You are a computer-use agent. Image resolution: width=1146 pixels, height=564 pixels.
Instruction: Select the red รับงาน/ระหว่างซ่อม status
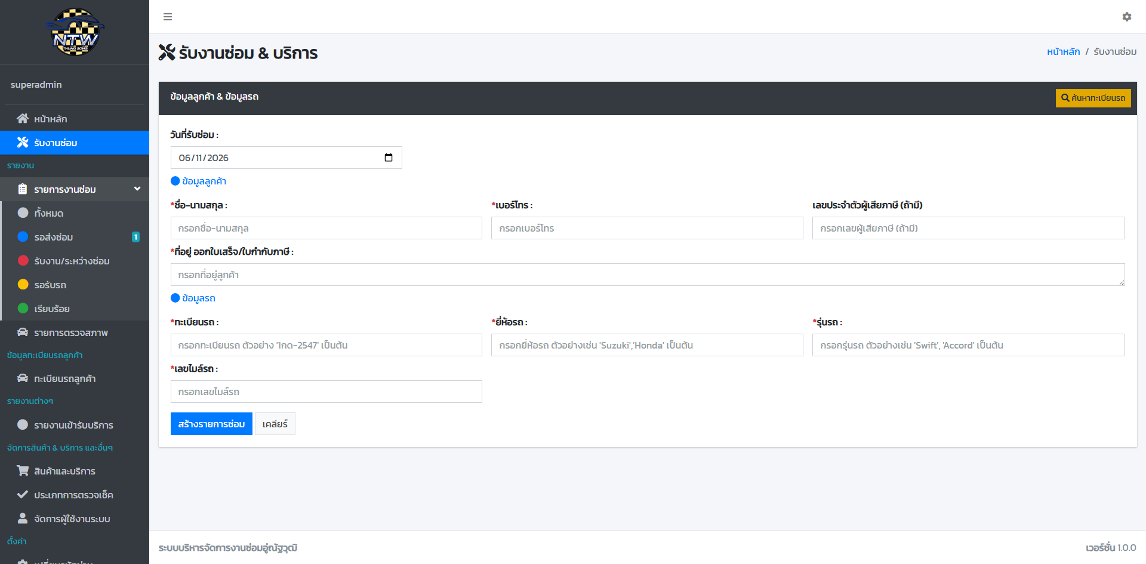(75, 261)
